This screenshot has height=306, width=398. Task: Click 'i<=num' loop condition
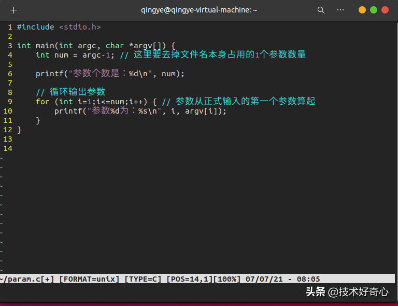pyautogui.click(x=110, y=102)
